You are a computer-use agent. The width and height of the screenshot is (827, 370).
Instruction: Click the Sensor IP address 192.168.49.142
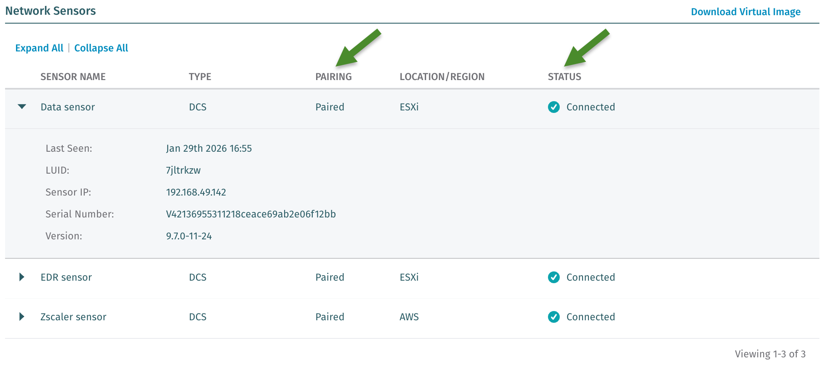click(196, 192)
